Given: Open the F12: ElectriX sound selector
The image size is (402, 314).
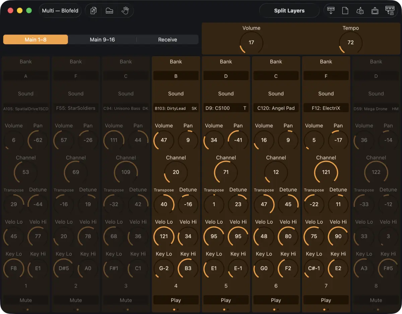Looking at the screenshot, I should click(326, 108).
